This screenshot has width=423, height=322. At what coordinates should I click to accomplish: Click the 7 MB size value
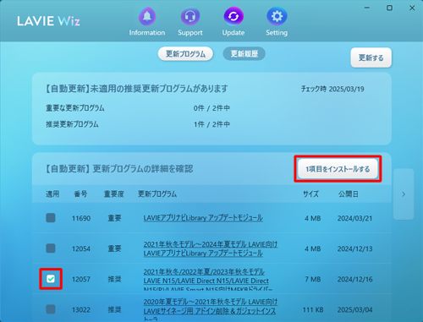[x=313, y=279]
